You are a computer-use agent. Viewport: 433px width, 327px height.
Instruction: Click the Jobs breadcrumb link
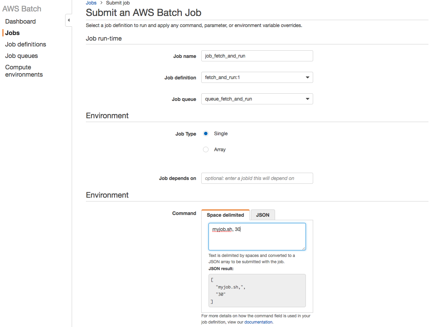(91, 3)
